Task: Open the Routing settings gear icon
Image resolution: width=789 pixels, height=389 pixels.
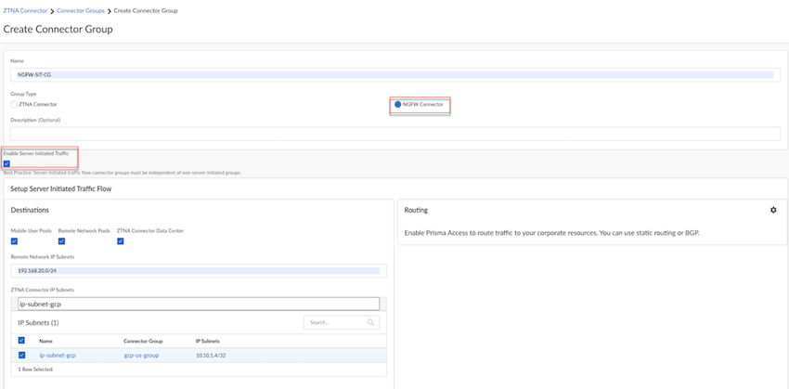Action: [x=773, y=211]
